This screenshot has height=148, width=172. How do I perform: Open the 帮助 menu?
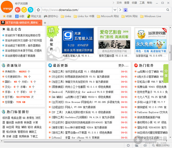point(150,3)
